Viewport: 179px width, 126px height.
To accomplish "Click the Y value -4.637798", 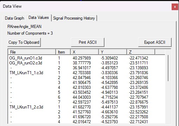I will tap(109, 87).
